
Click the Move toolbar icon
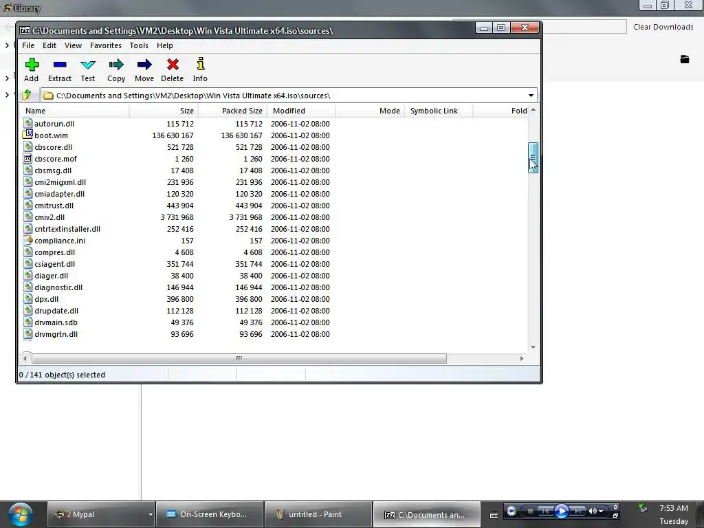[144, 65]
